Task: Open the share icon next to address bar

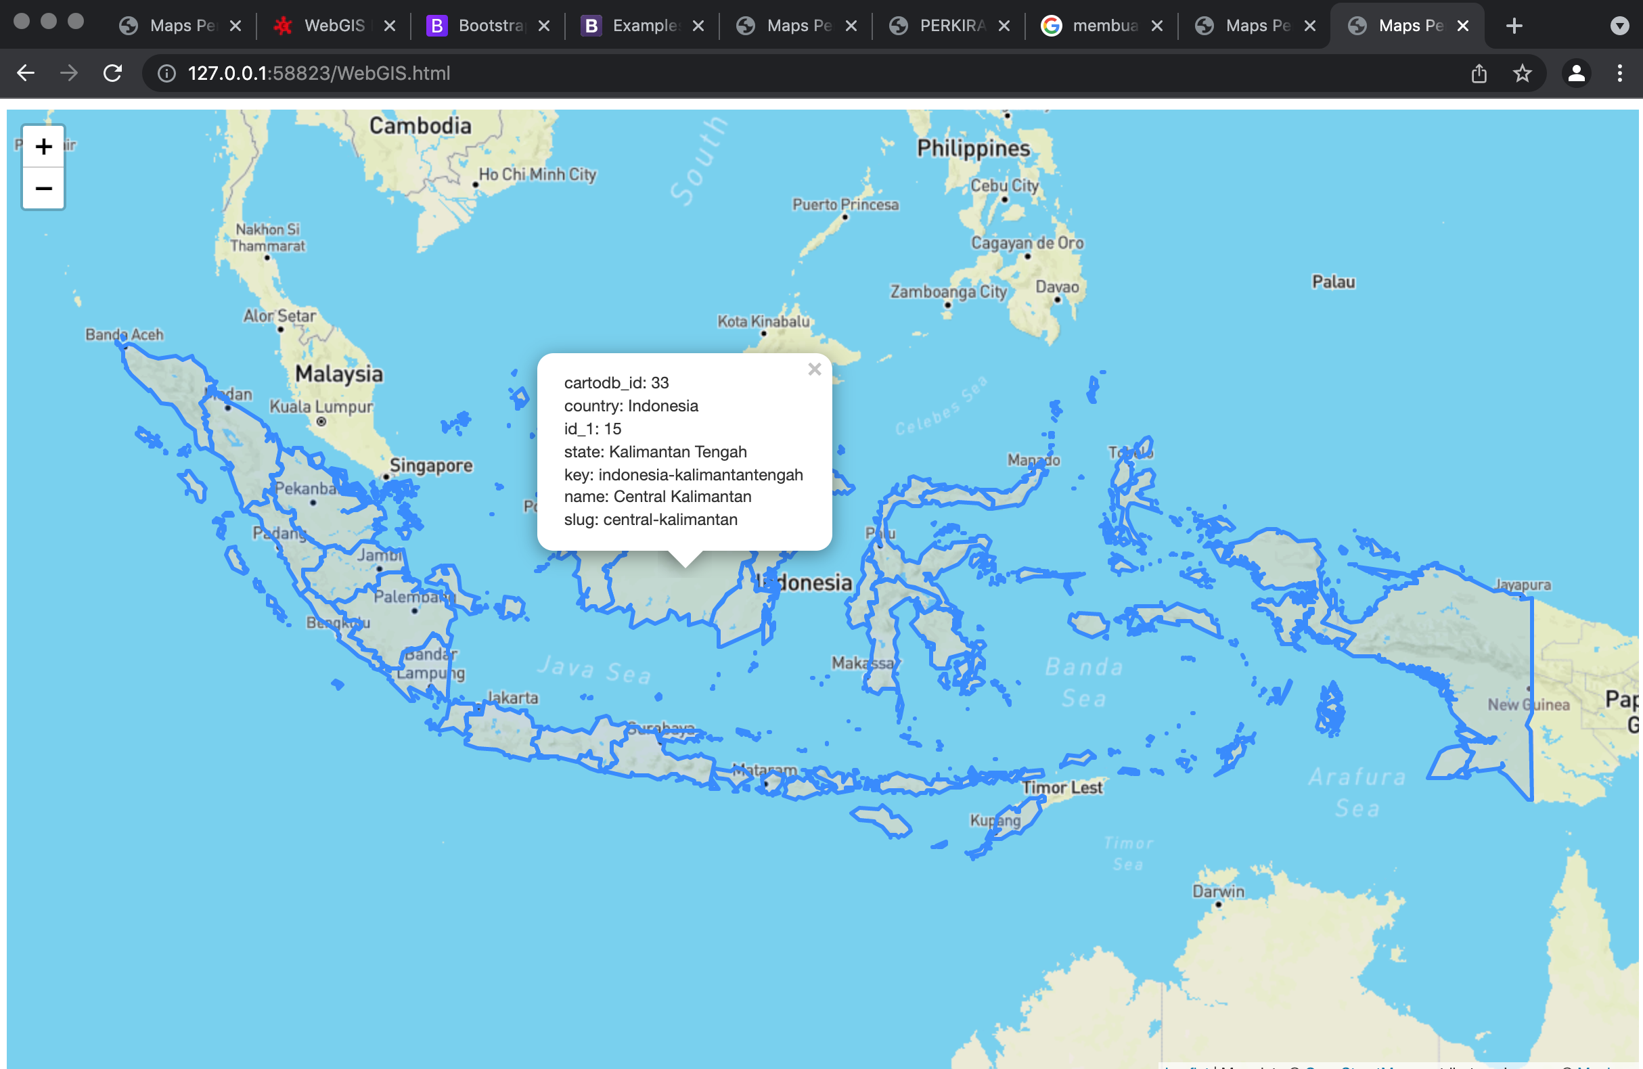Action: 1479,73
